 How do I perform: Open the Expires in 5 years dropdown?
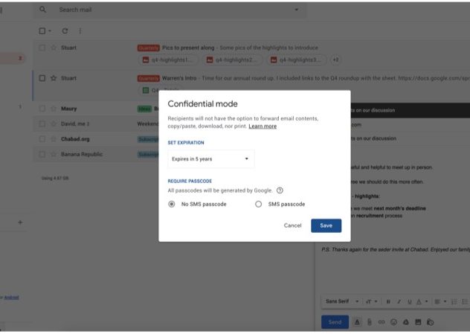(x=210, y=158)
